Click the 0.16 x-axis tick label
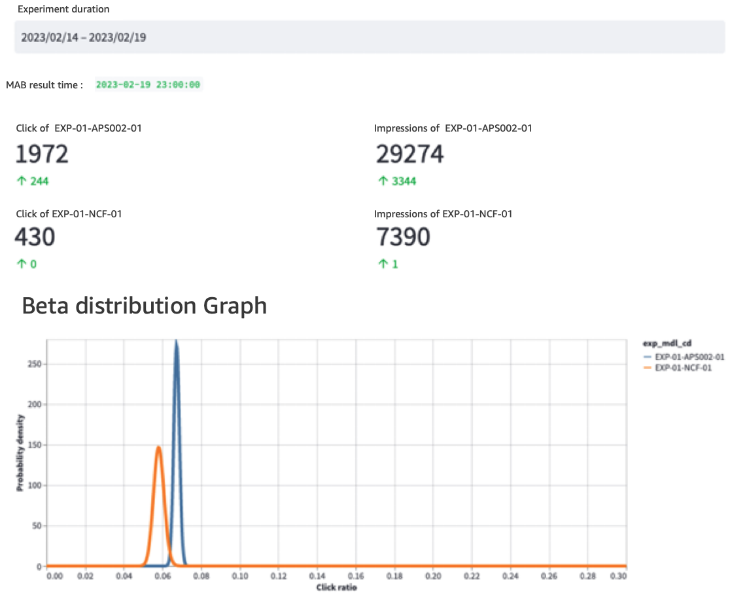 (x=356, y=577)
